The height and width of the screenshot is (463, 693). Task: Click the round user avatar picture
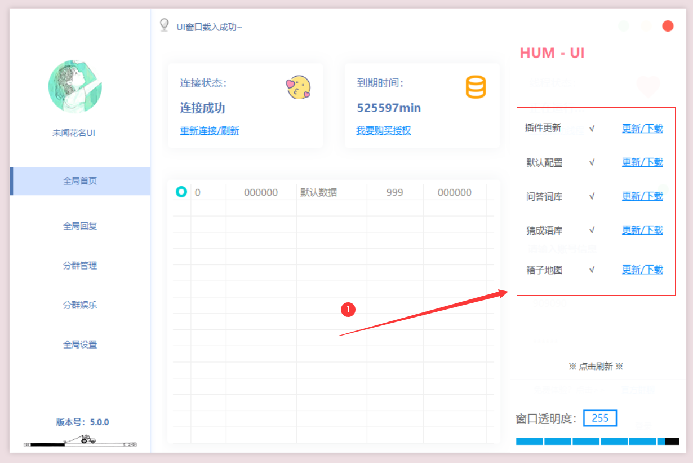75,87
